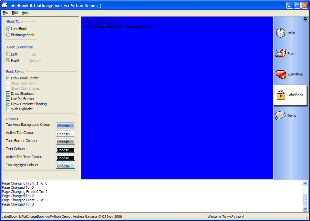The width and height of the screenshot is (310, 221).
Task: Choose the Tab Area Background Colour
Action: click(x=65, y=126)
